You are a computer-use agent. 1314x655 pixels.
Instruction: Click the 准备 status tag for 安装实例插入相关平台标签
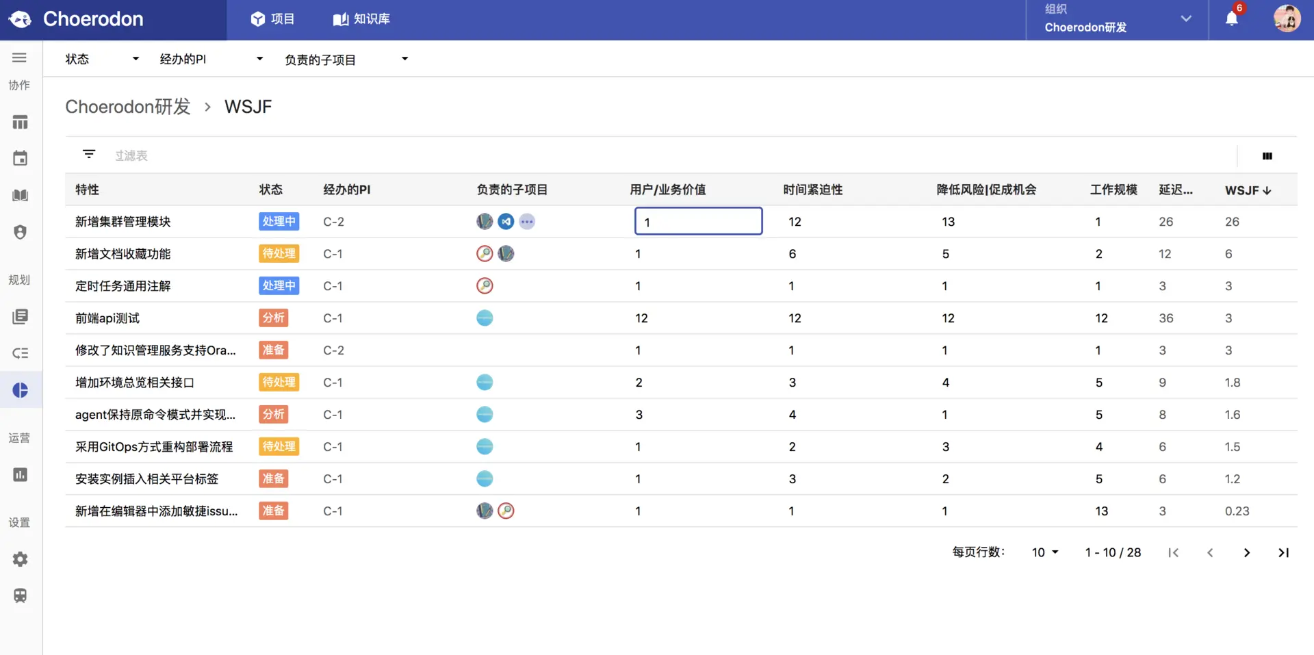coord(274,479)
